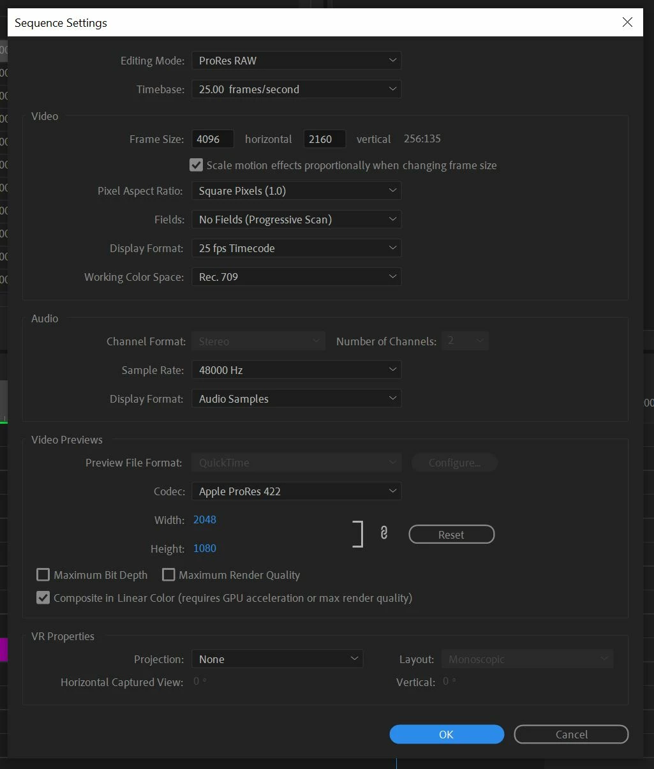Screen dimensions: 654x769
Task: Open the Codec dropdown Apple ProRes 422
Action: (x=296, y=491)
